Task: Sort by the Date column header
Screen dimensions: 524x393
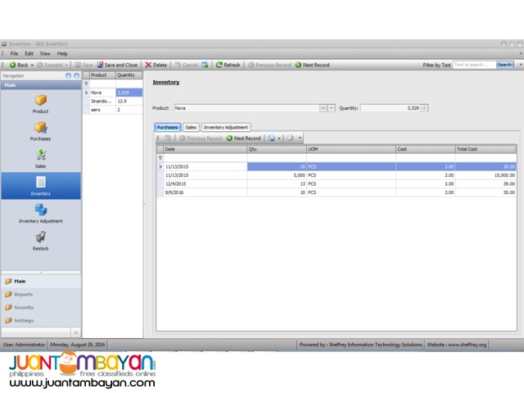Action: click(206, 149)
